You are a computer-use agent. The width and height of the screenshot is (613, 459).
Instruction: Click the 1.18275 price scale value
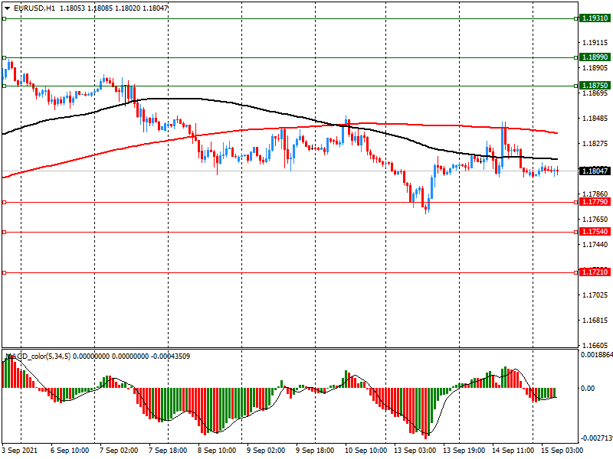pyautogui.click(x=595, y=144)
